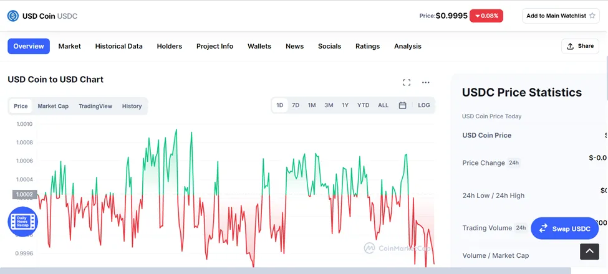Switch chart to Market Cap view
This screenshot has height=274, width=608.
53,106
